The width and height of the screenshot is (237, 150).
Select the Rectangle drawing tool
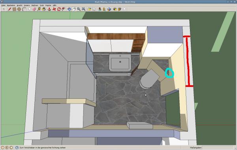point(14,9)
